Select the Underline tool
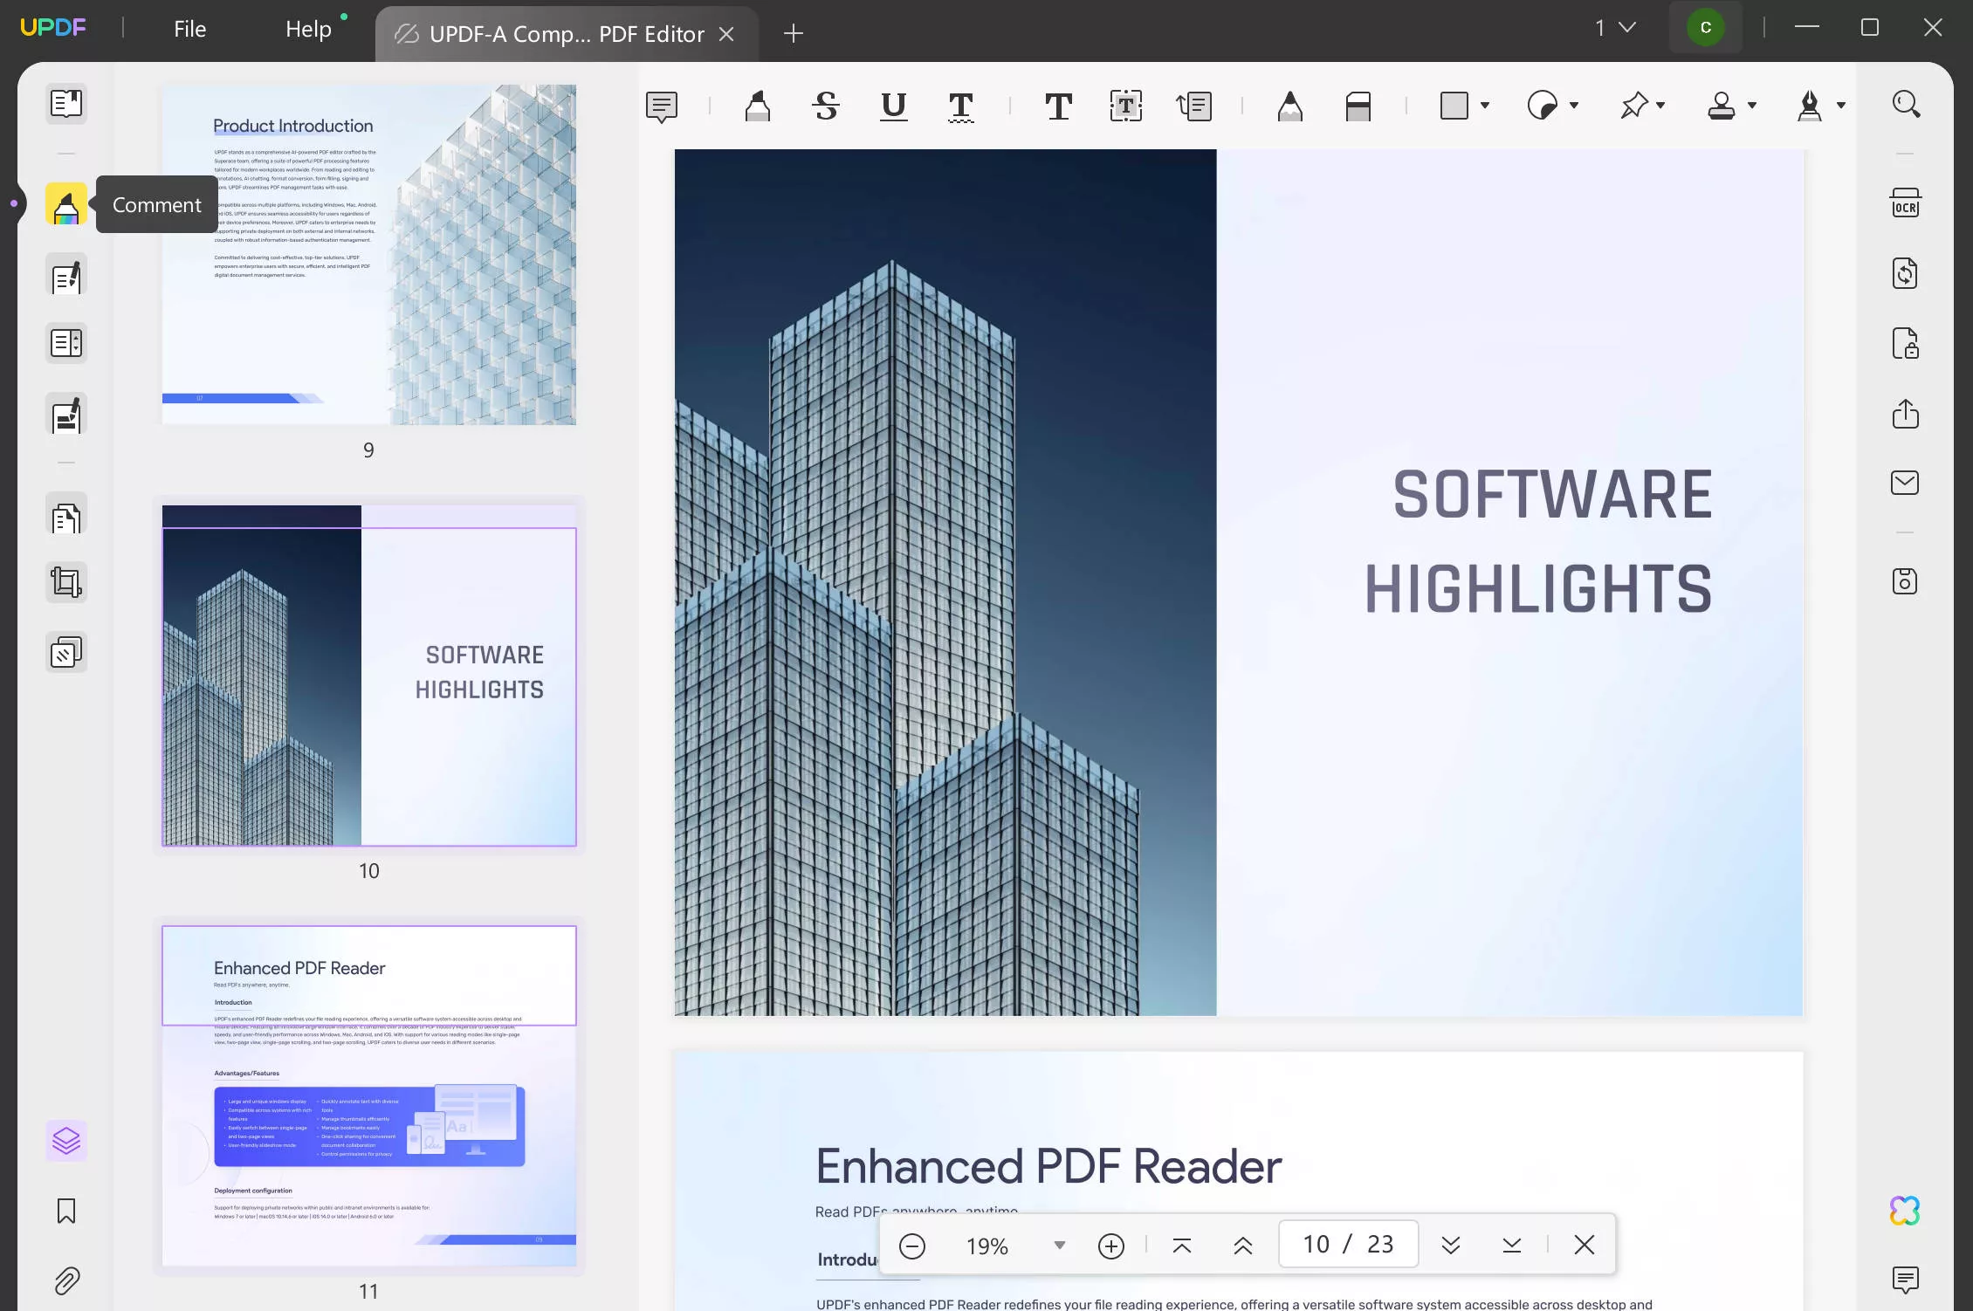1973x1311 pixels. (893, 106)
